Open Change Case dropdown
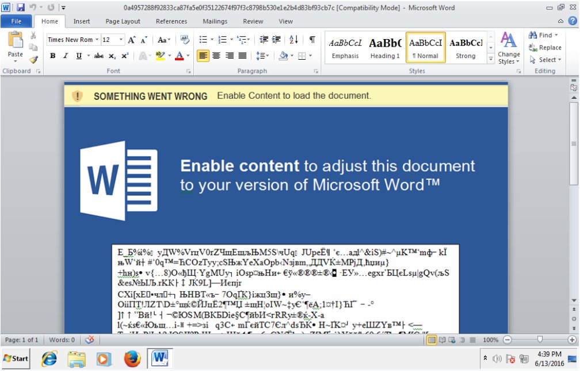Viewport: 580px width, 371px height. [164, 40]
